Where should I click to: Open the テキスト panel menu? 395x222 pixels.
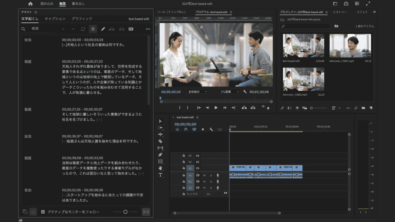(36, 12)
